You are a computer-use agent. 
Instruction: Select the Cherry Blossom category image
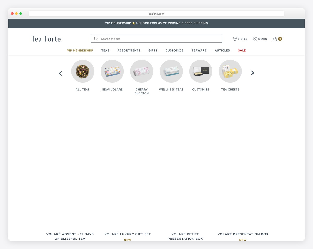click(142, 71)
